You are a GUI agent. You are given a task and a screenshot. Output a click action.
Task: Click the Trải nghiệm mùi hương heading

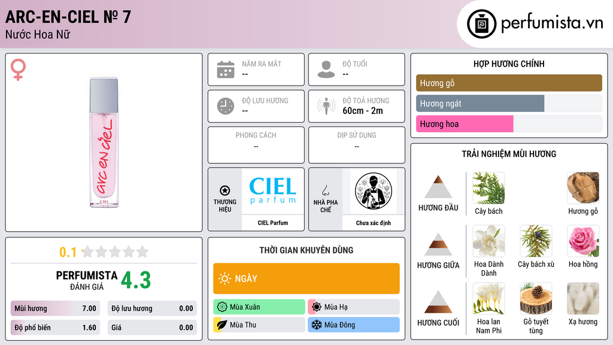coord(509,154)
